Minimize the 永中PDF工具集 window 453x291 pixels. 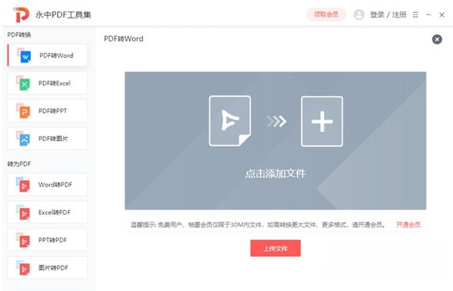click(x=428, y=14)
